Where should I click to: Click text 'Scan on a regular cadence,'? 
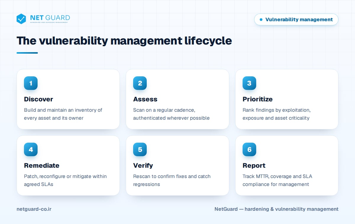[164, 110]
